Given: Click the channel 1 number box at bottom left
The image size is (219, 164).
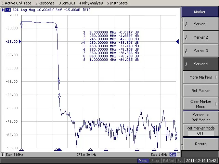Looking at the screenshot, I should [x=2, y=155].
